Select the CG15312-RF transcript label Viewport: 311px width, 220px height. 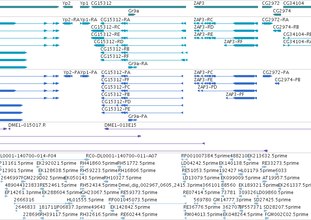pyautogui.click(x=115, y=56)
